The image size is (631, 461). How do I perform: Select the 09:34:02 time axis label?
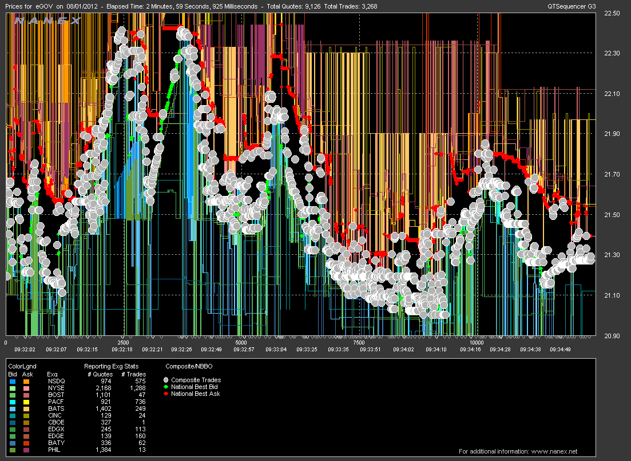click(404, 349)
